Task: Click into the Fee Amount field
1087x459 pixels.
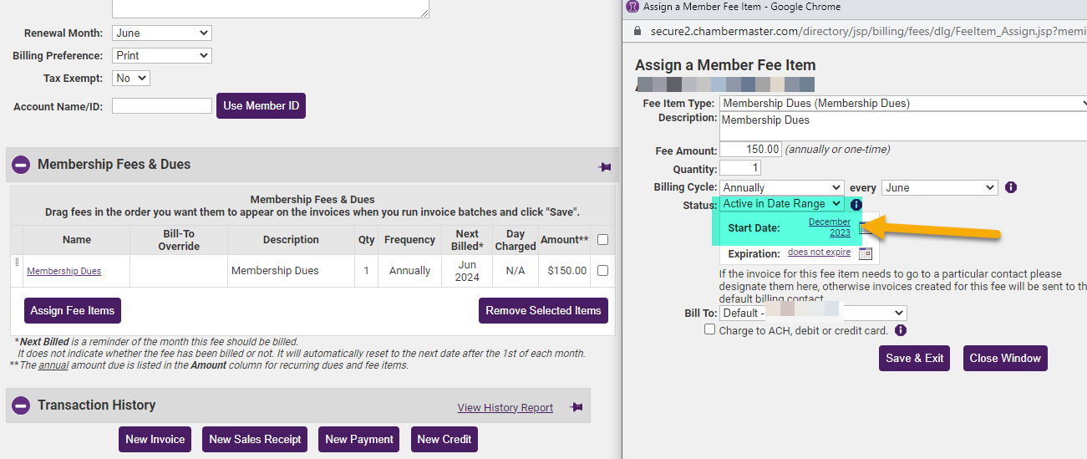Action: coord(749,150)
